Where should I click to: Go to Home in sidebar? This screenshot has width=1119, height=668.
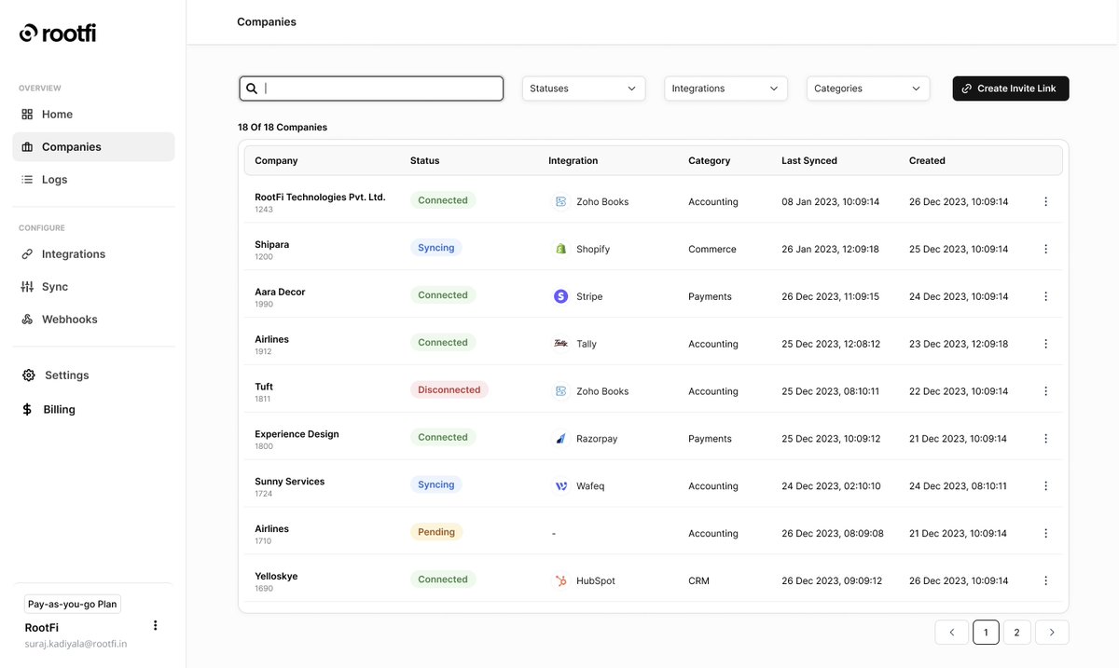coord(93,114)
